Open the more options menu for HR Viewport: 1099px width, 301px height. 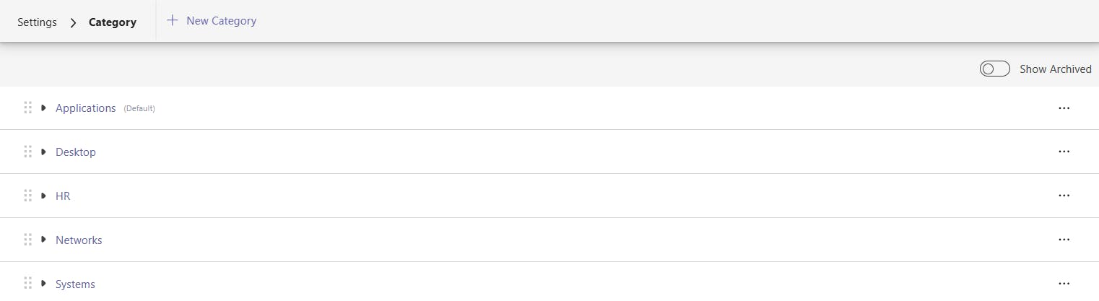[x=1063, y=196]
